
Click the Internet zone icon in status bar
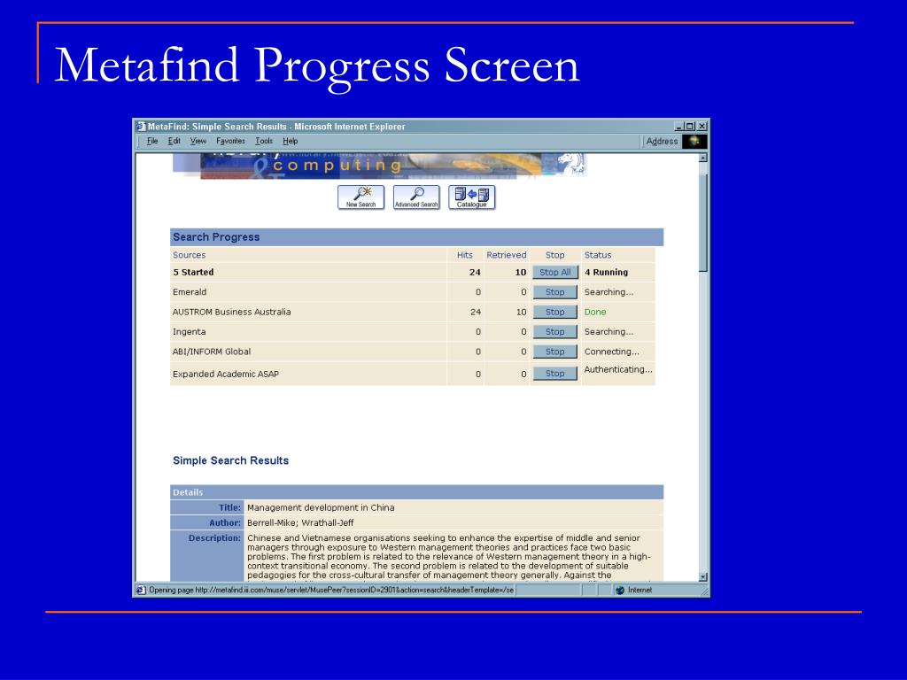(x=620, y=591)
